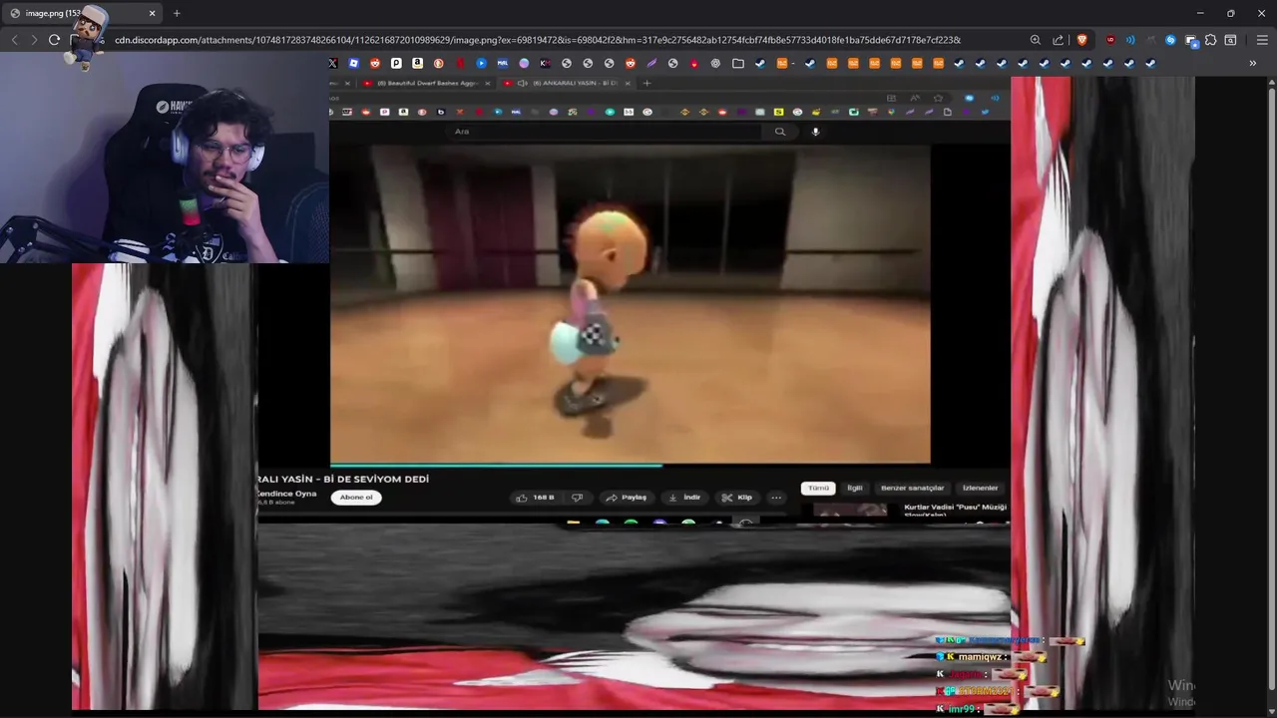Open the zoom magnifier icon in the address bar

[x=1036, y=40]
